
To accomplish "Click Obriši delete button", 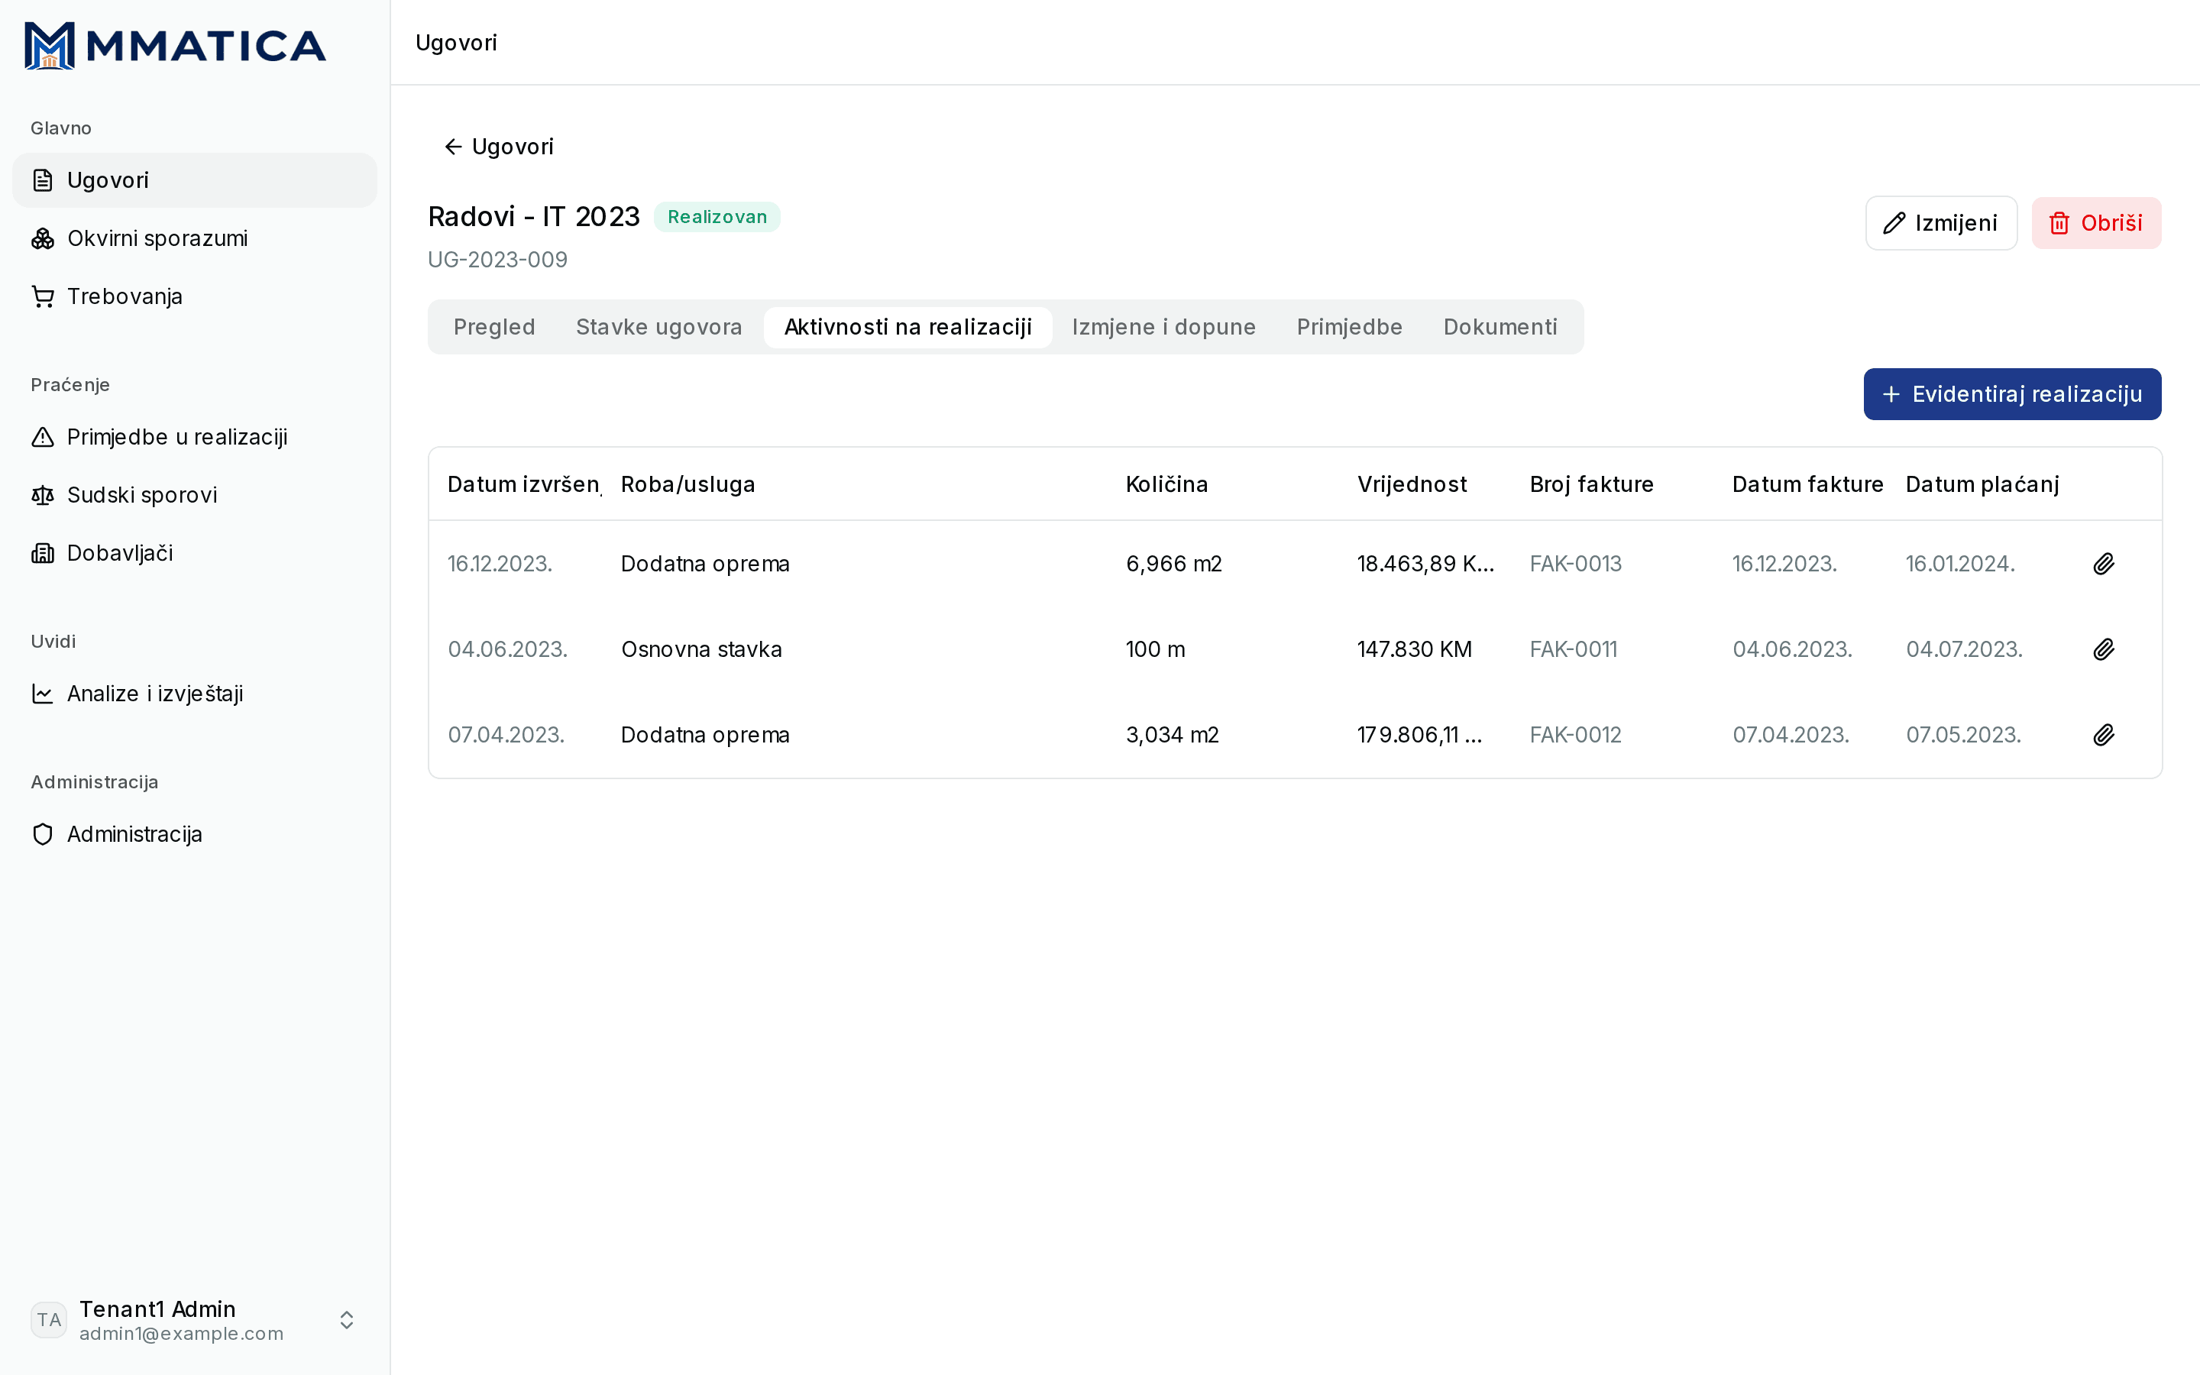I will tap(2096, 223).
